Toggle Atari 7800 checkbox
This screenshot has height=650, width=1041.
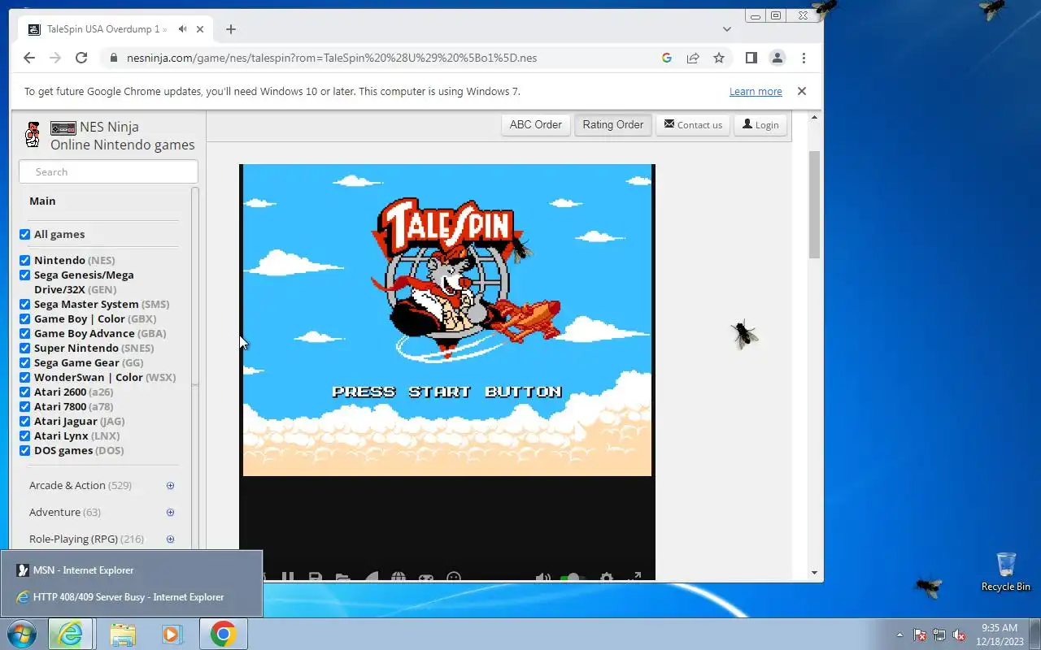pos(24,406)
